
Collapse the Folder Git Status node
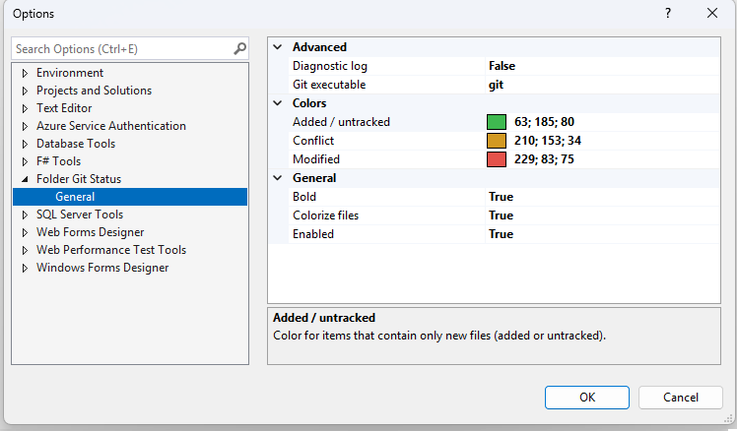click(x=25, y=179)
